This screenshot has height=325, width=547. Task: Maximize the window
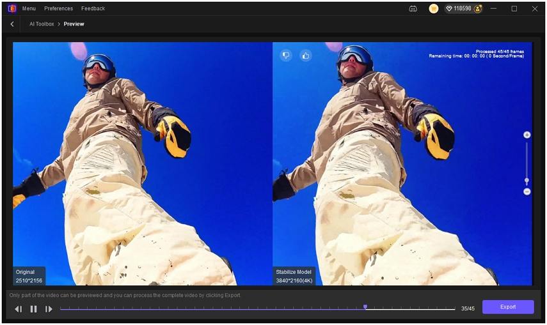(514, 9)
